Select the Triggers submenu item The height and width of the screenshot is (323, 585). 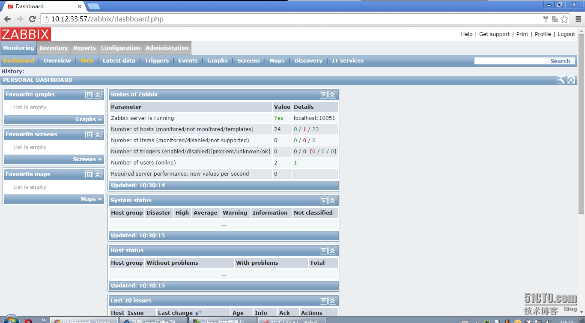point(157,61)
